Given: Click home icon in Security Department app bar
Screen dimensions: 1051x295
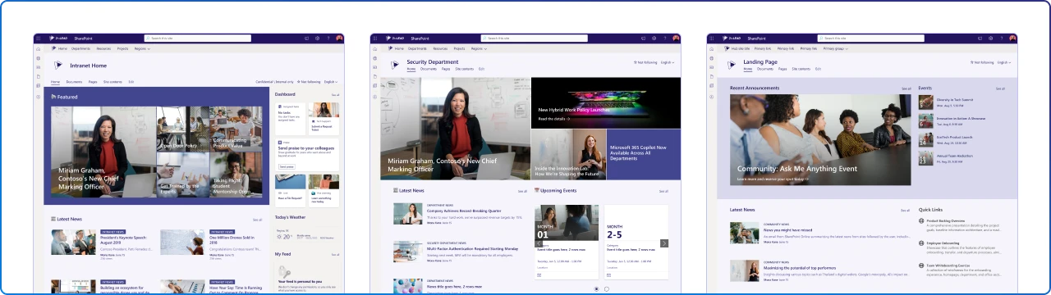Looking at the screenshot, I should click(x=374, y=49).
